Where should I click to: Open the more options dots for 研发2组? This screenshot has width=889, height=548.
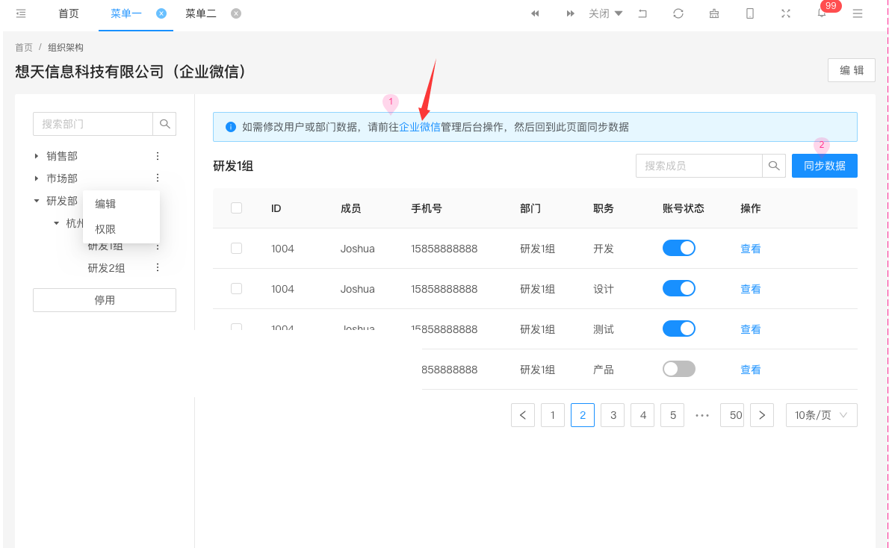[x=158, y=267]
